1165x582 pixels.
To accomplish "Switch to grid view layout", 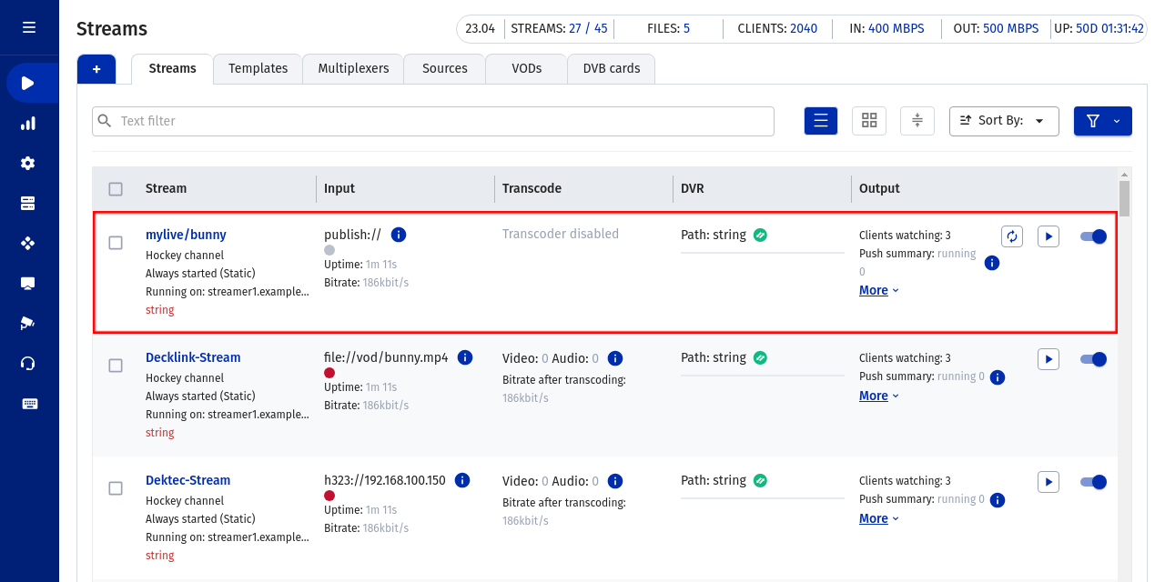I will [869, 121].
